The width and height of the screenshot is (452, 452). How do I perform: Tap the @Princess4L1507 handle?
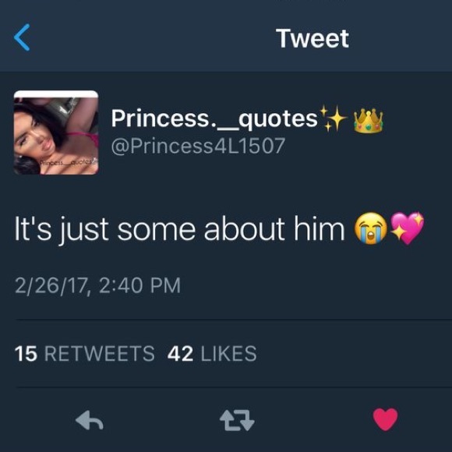click(x=198, y=146)
